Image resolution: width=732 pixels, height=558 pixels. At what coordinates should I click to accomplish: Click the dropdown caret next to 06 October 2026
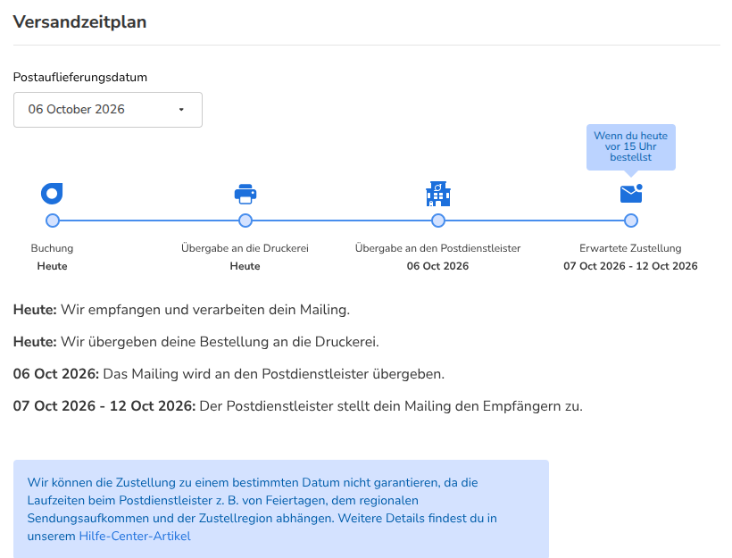(181, 110)
